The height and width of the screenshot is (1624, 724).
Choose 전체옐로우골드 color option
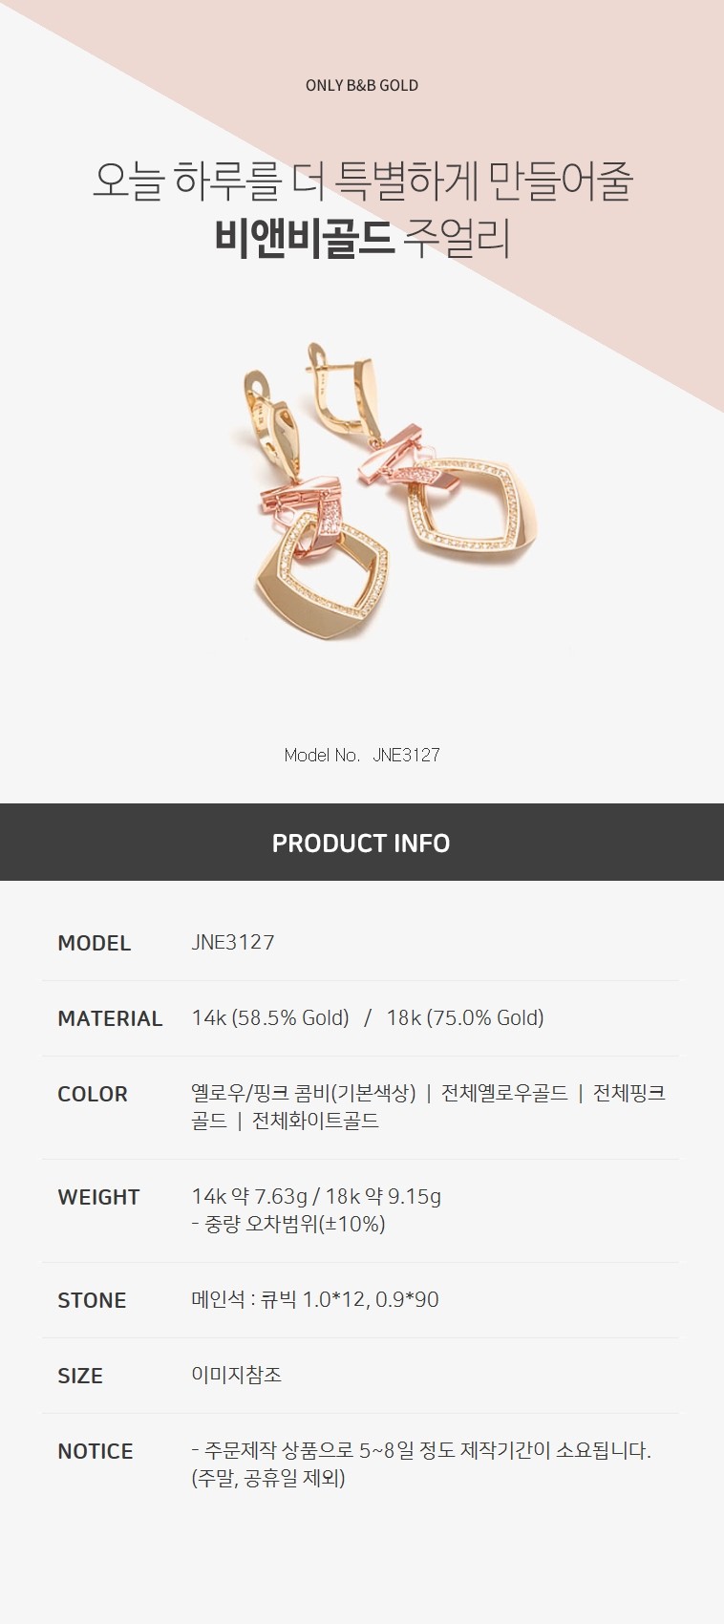(504, 1093)
